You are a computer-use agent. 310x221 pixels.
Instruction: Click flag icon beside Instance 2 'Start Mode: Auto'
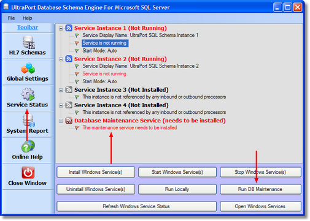click(77, 81)
